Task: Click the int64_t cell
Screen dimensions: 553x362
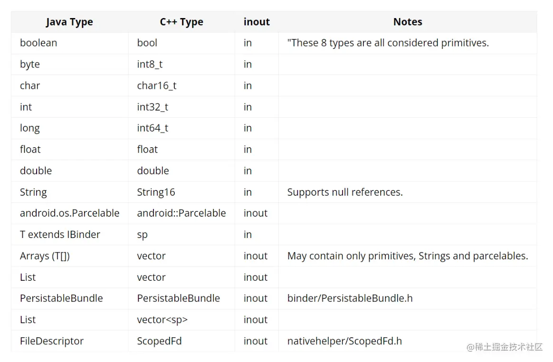Action: tap(153, 128)
